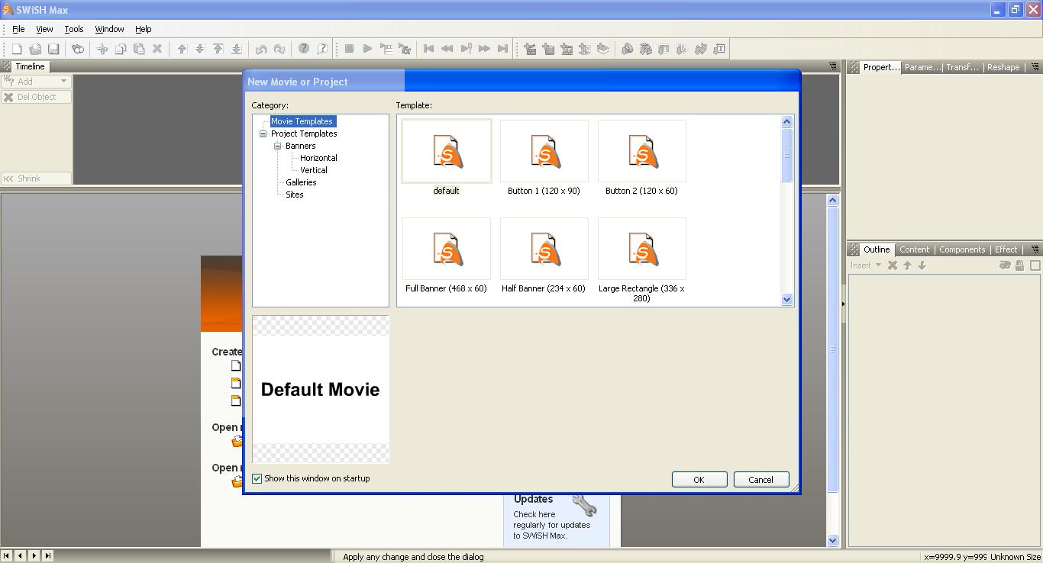Viewport: 1043px width, 563px height.
Task: Switch to the Content tab
Action: coord(914,249)
